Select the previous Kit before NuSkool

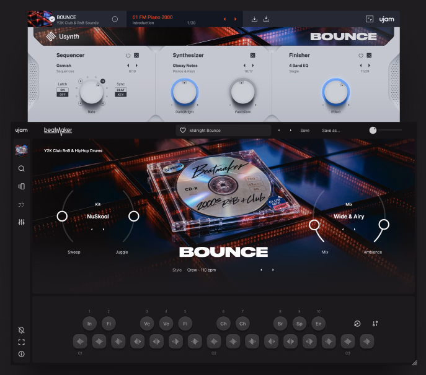tap(92, 230)
